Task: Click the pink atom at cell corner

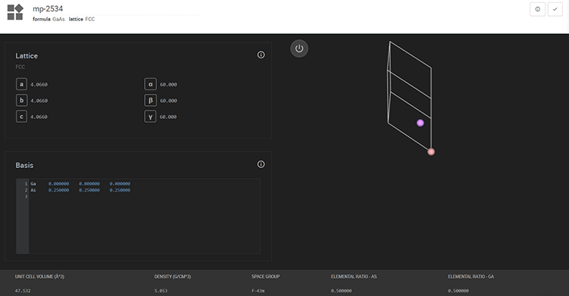Action: point(431,151)
